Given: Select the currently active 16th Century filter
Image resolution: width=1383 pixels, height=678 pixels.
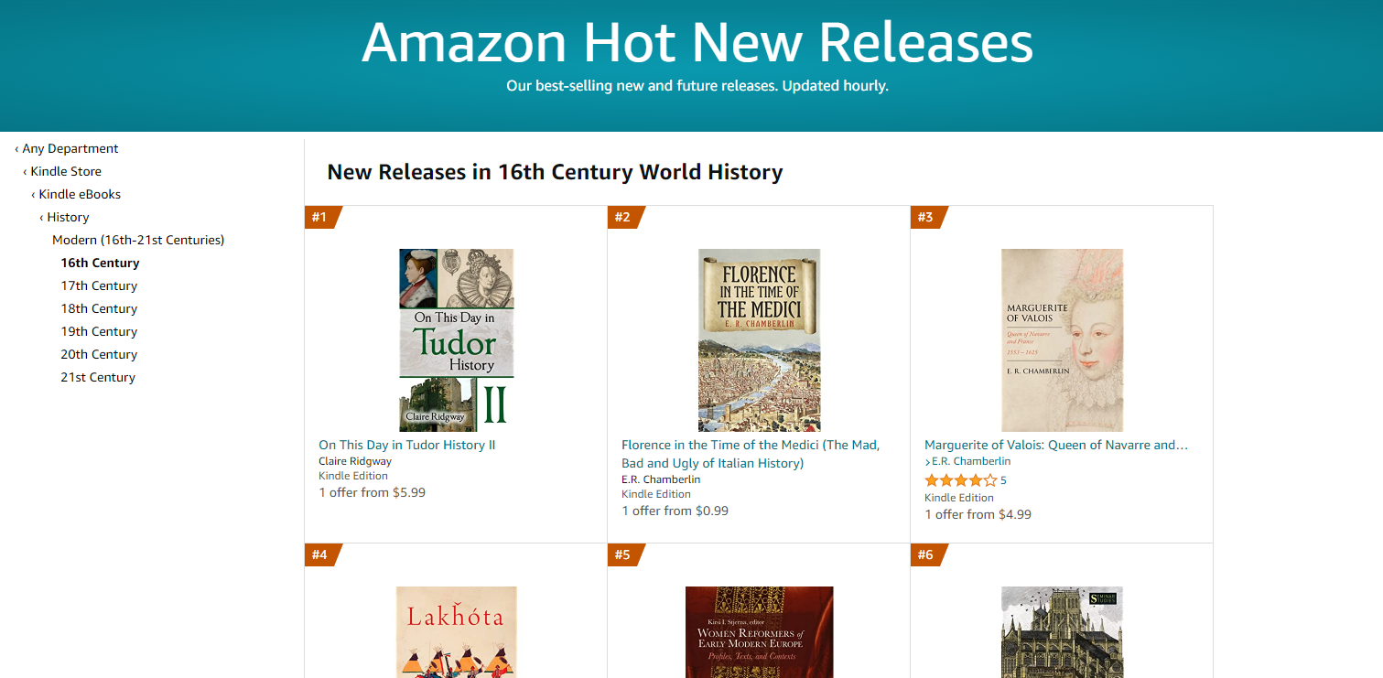Looking at the screenshot, I should tap(99, 263).
